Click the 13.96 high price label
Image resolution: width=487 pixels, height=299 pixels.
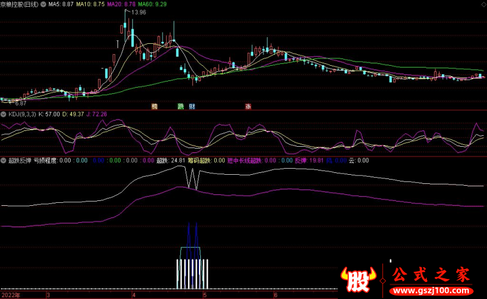click(139, 12)
